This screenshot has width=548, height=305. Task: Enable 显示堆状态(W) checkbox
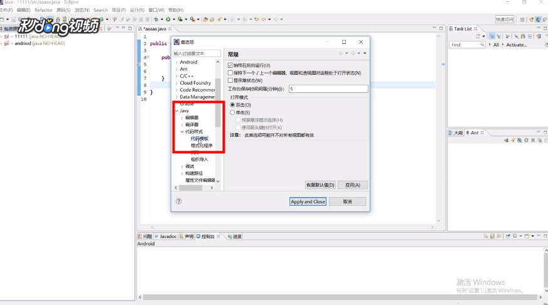pos(230,81)
